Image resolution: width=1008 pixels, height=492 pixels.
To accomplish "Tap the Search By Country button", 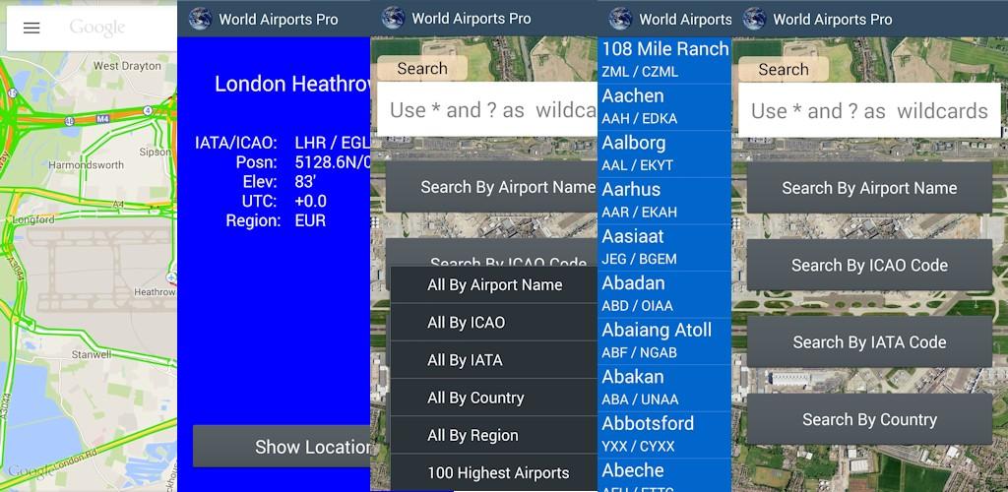I will 869,419.
